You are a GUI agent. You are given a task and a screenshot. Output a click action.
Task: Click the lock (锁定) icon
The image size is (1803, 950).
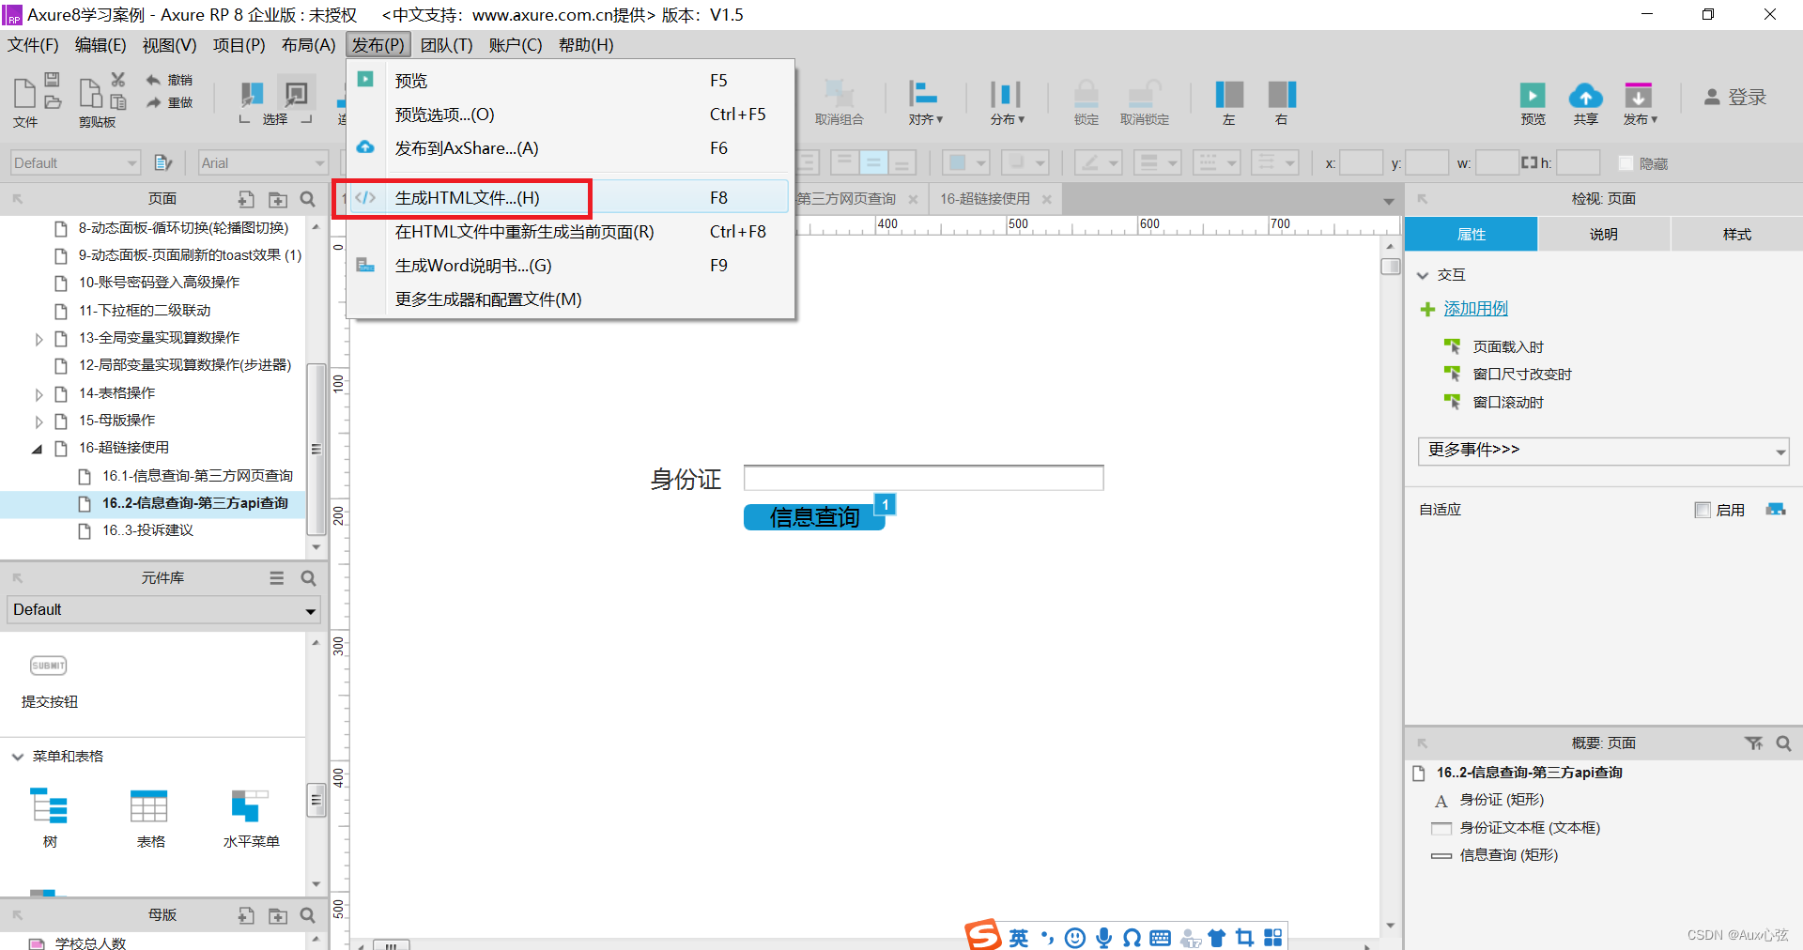pyautogui.click(x=1086, y=93)
